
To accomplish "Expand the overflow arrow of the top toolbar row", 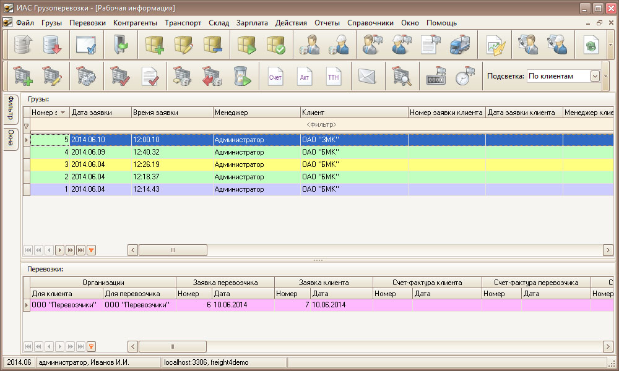I will tap(610, 45).
